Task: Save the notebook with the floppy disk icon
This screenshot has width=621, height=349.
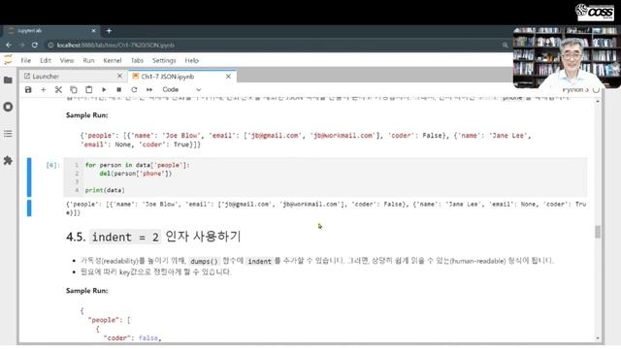Action: [28, 90]
